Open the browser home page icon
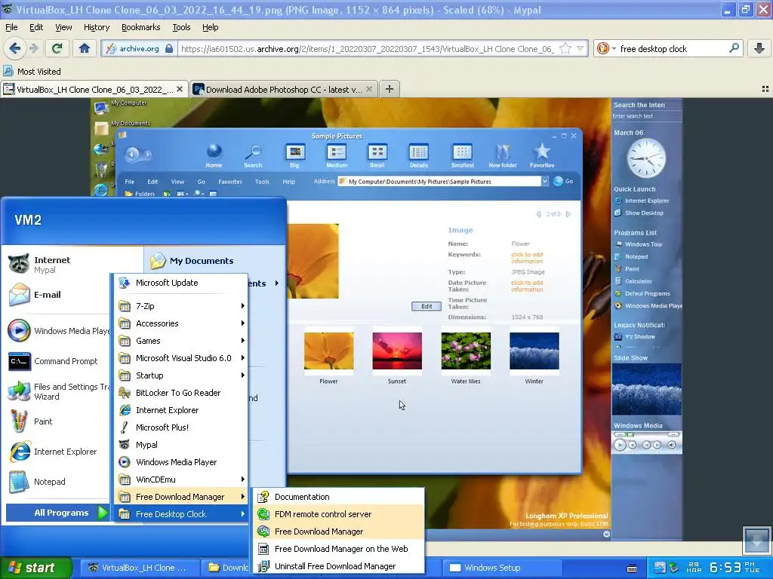 point(85,48)
